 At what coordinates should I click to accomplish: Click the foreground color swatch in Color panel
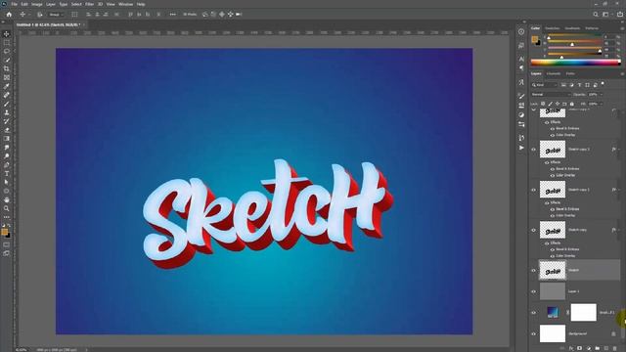pos(534,39)
